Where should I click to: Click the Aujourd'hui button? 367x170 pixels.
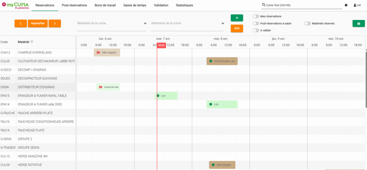point(38,23)
